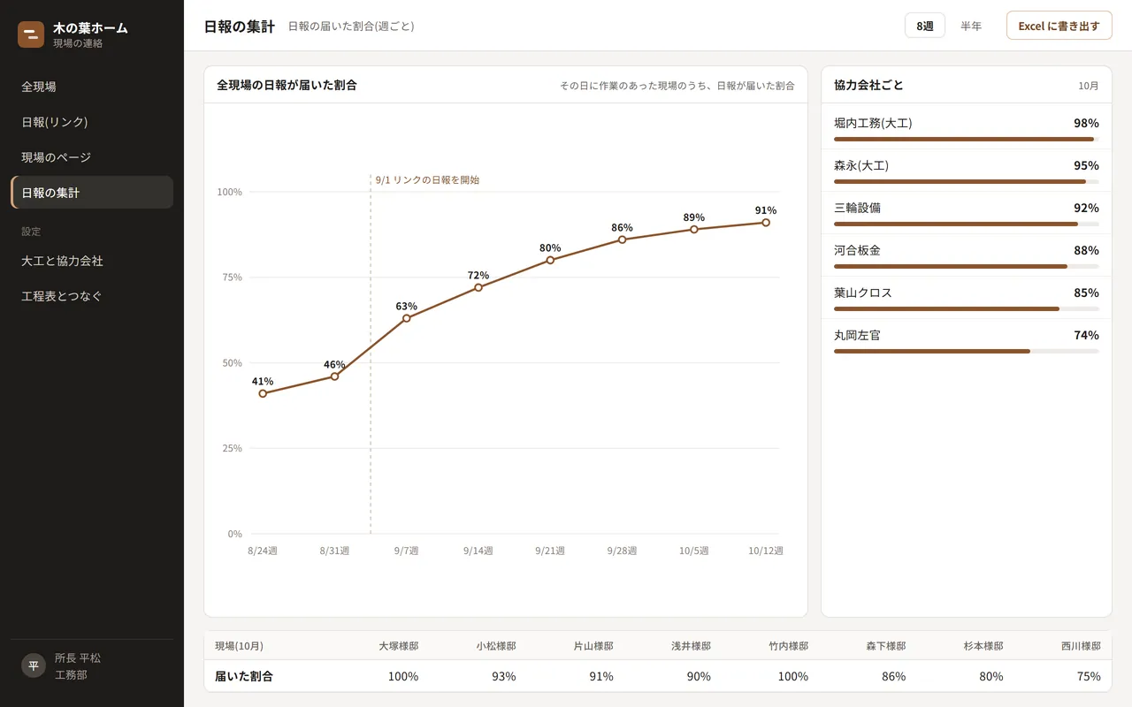Click the 平 user avatar
Screen dimensions: 1132x707
[34, 665]
